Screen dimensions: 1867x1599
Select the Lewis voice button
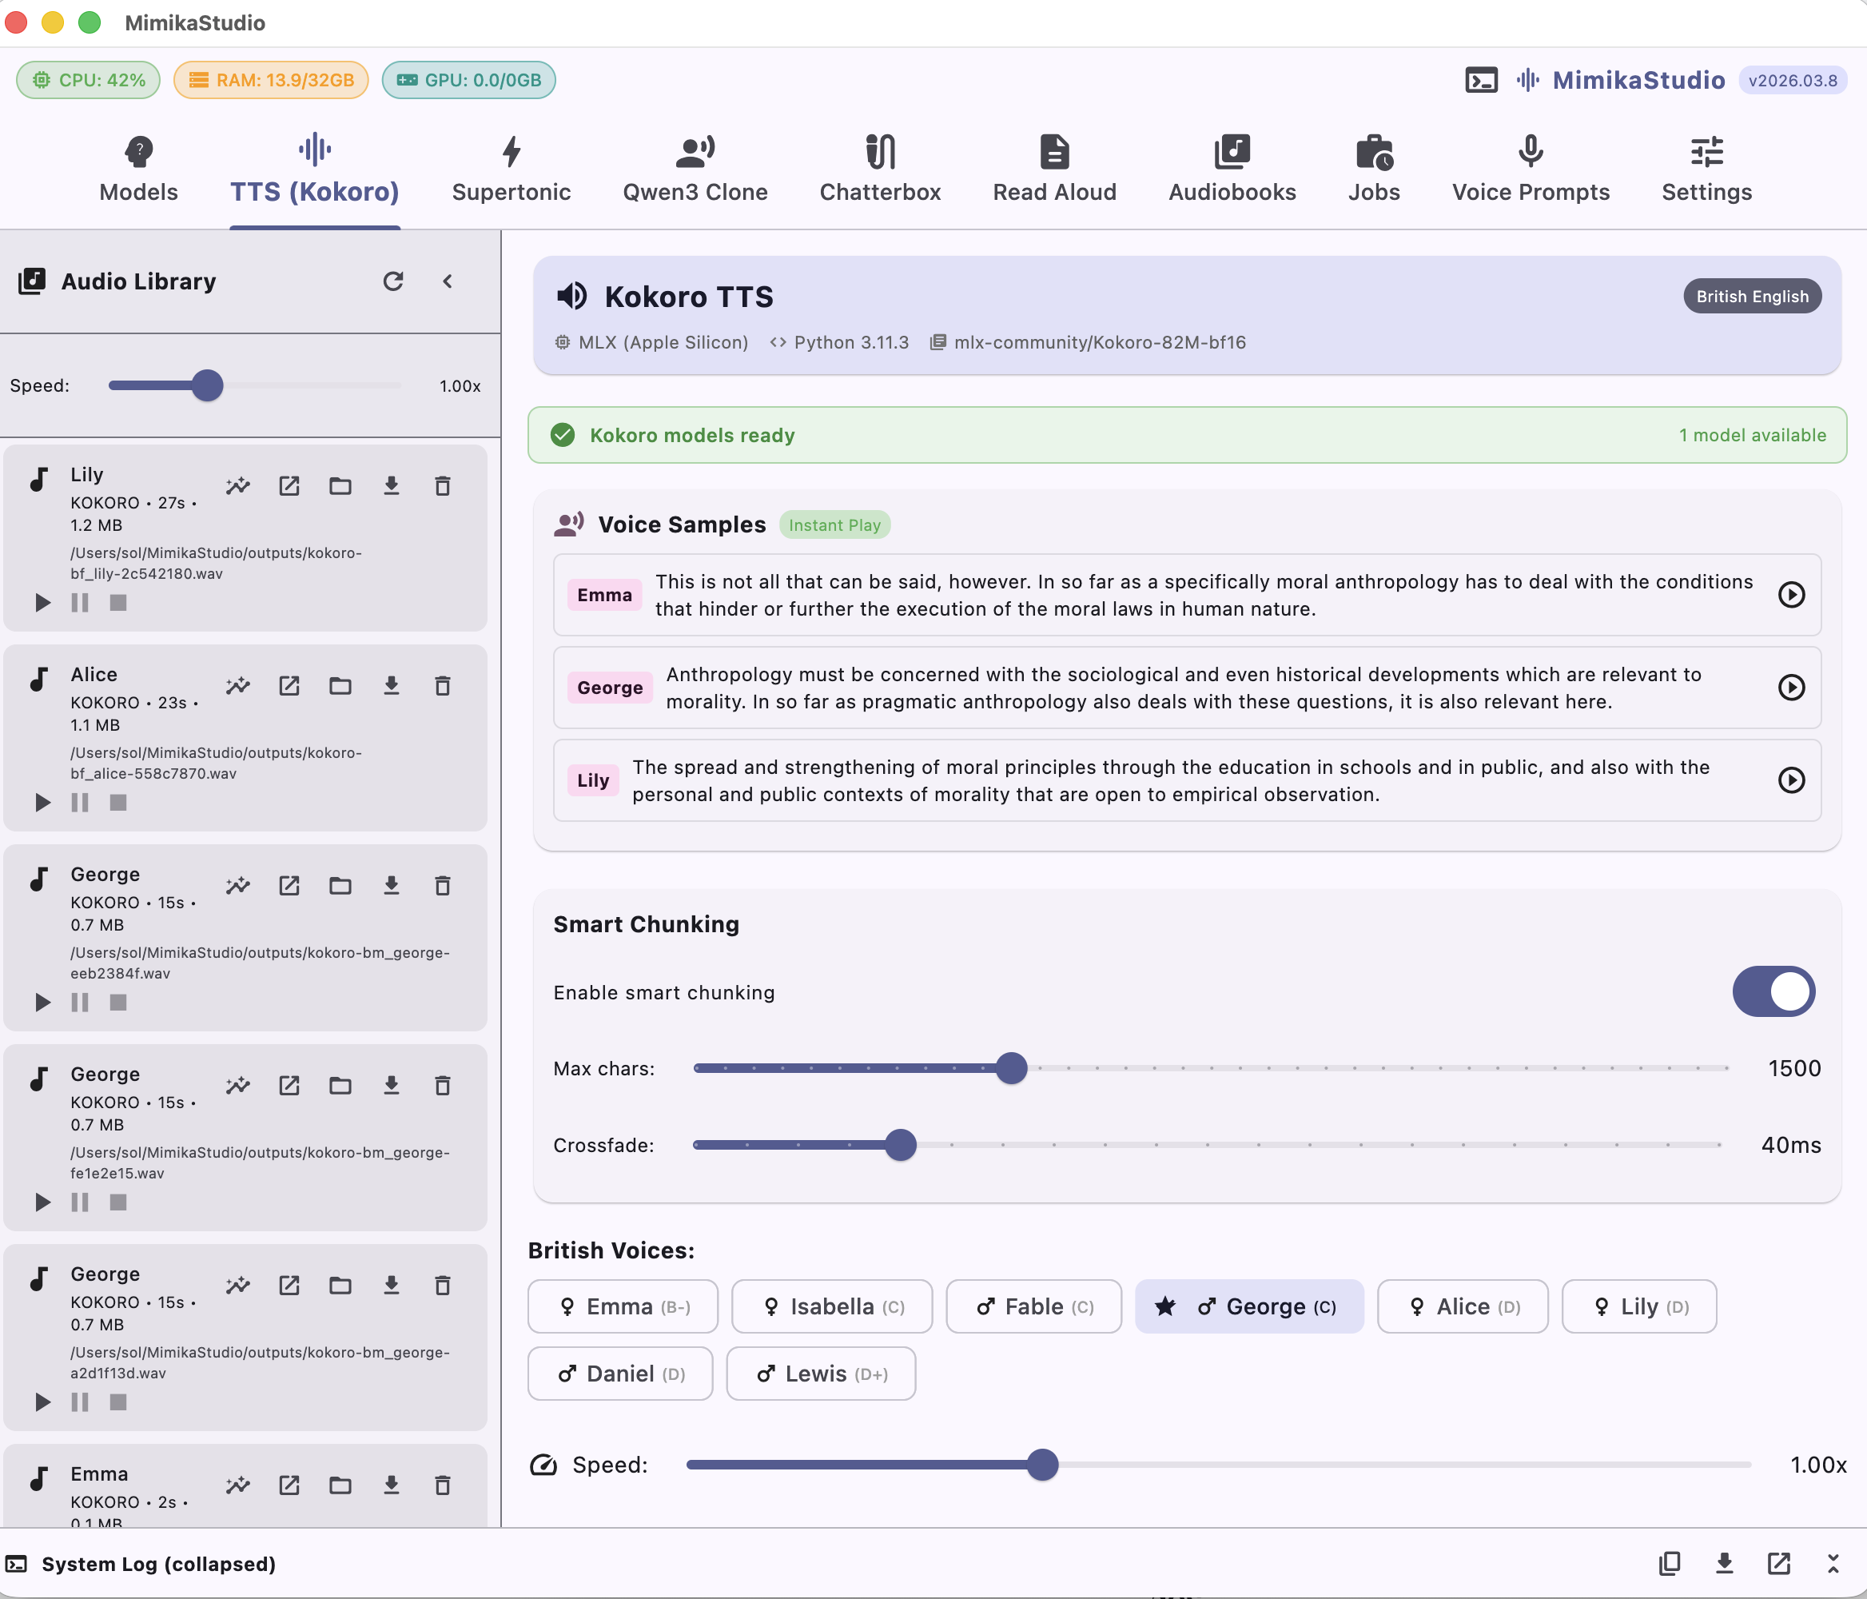tap(821, 1373)
